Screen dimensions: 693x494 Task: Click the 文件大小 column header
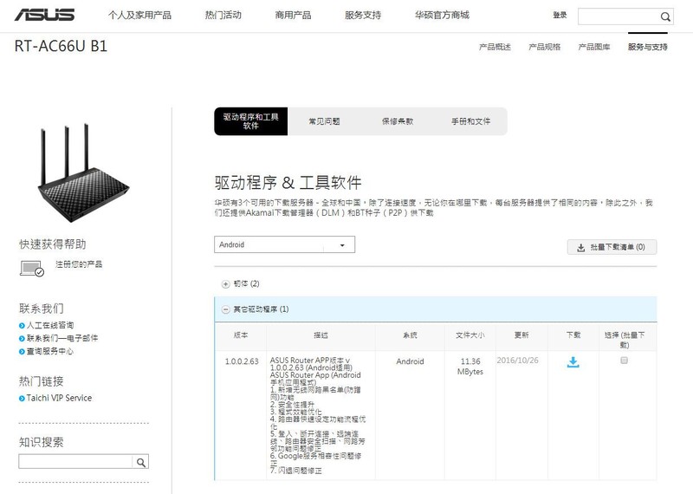tap(470, 335)
